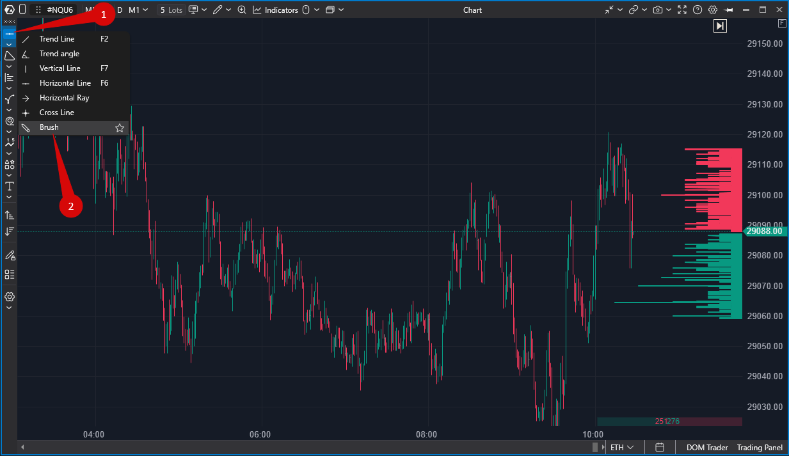Jump to latest bar arrow button
789x456 pixels.
pyautogui.click(x=721, y=26)
